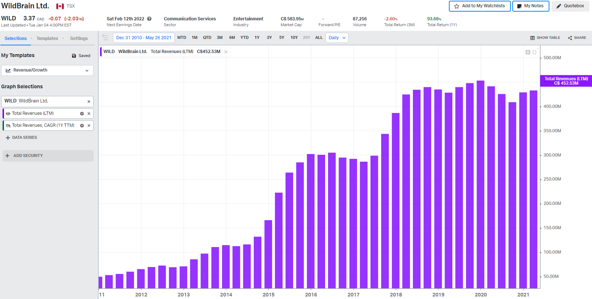The width and height of the screenshot is (592, 299).
Task: Select 6M time range
Action: 232,38
